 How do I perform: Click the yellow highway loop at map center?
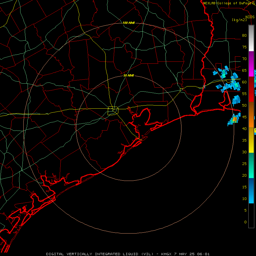[x=113, y=111]
